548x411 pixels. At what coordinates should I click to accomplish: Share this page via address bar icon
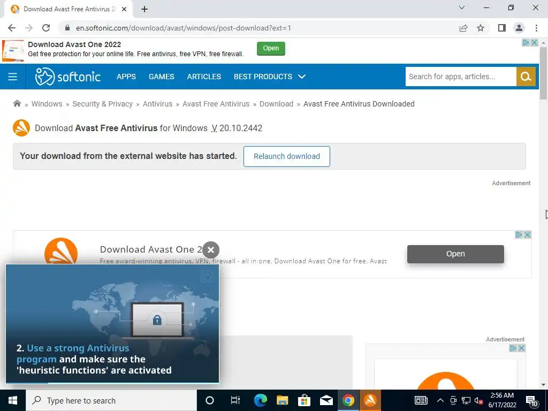463,28
